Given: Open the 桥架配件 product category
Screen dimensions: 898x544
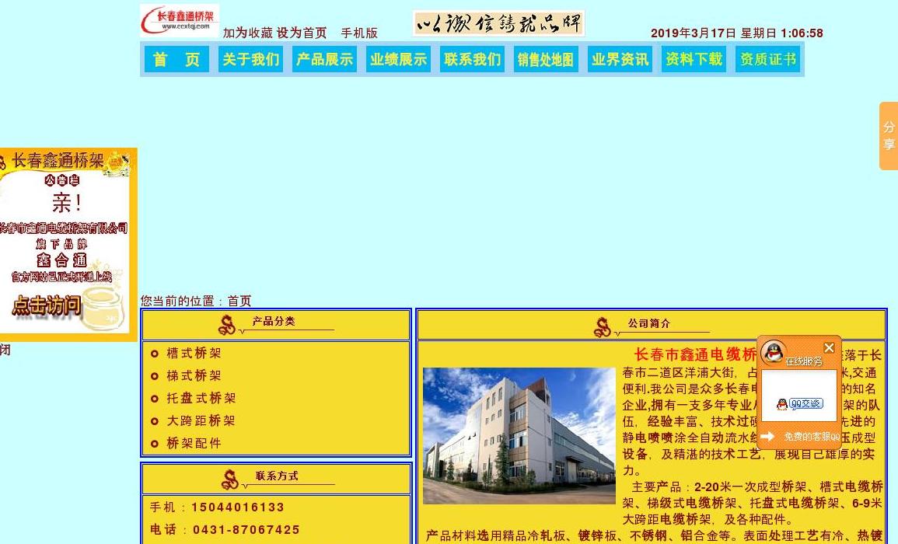Looking at the screenshot, I should click(x=194, y=443).
